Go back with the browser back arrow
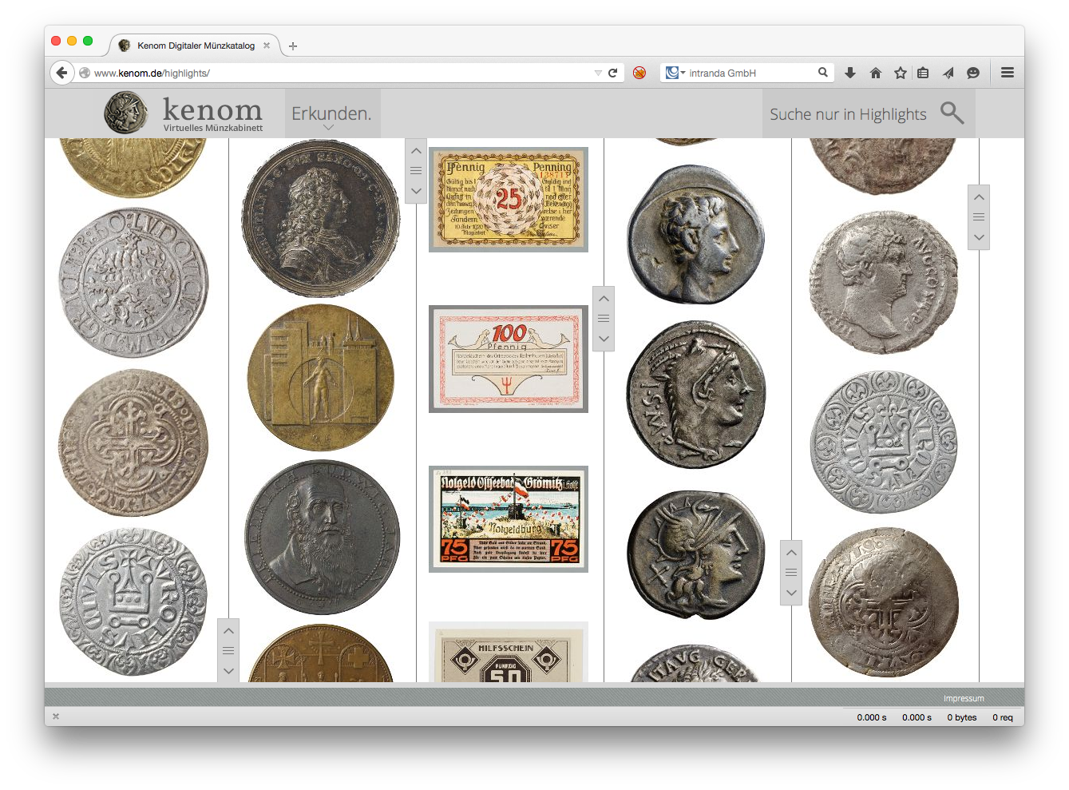The height and width of the screenshot is (790, 1069). (61, 73)
